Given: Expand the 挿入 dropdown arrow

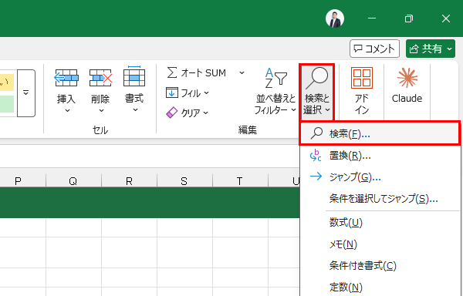Looking at the screenshot, I should pos(67,110).
